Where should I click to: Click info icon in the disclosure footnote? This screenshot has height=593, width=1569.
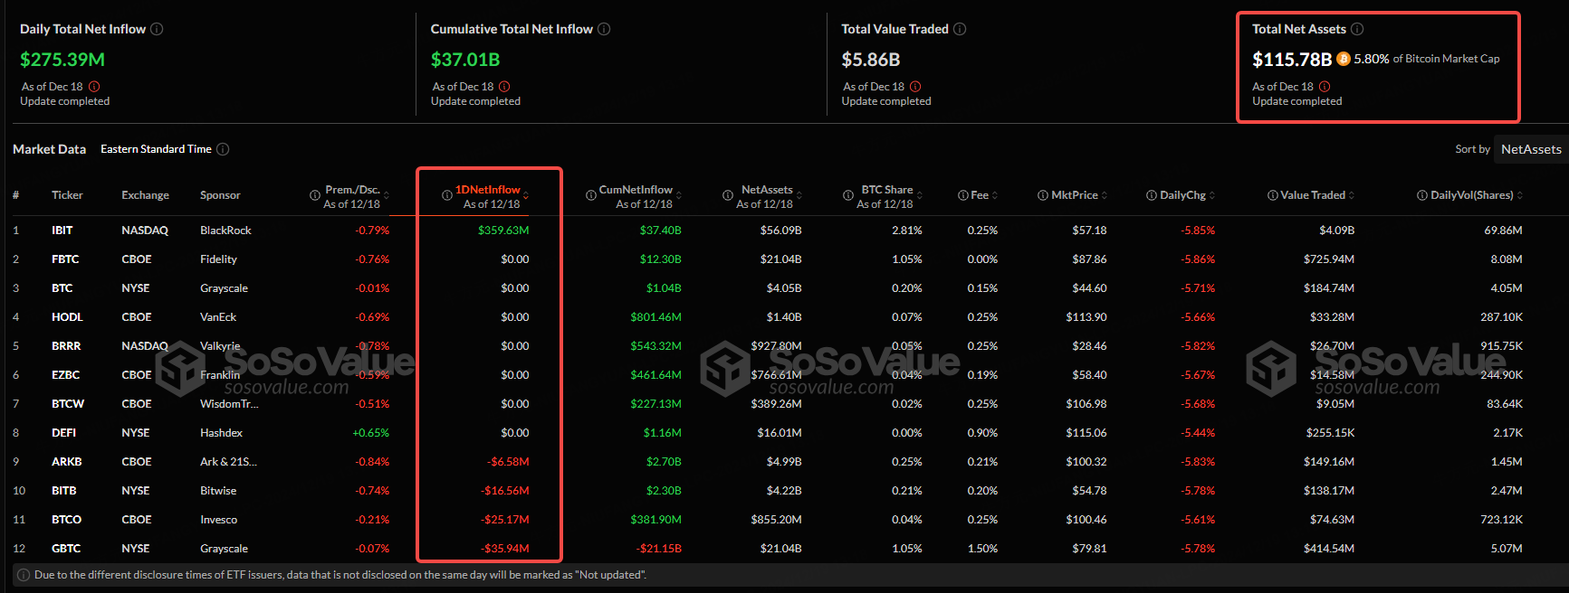click(x=24, y=575)
